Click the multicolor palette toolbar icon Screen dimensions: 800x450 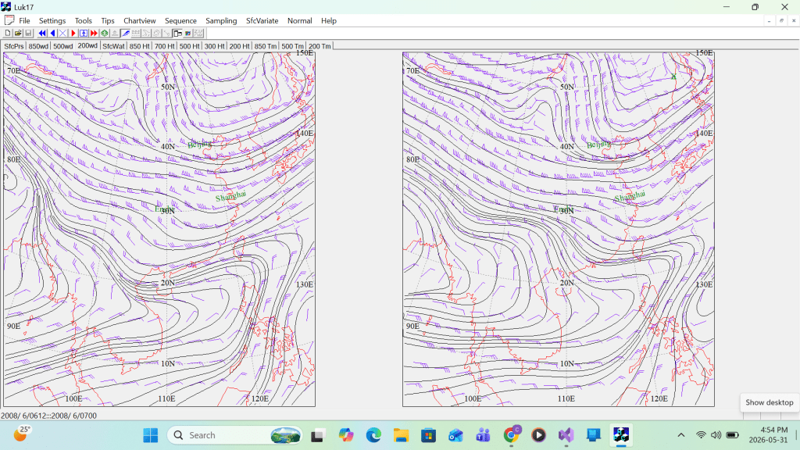pyautogui.click(x=187, y=33)
